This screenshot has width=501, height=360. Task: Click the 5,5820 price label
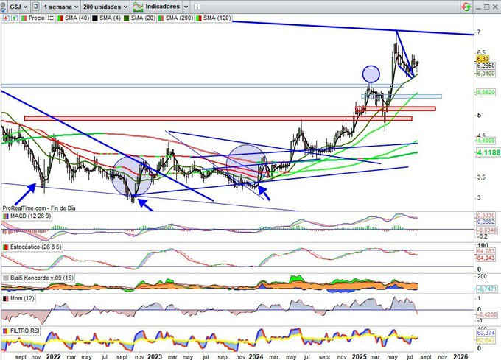(486, 93)
